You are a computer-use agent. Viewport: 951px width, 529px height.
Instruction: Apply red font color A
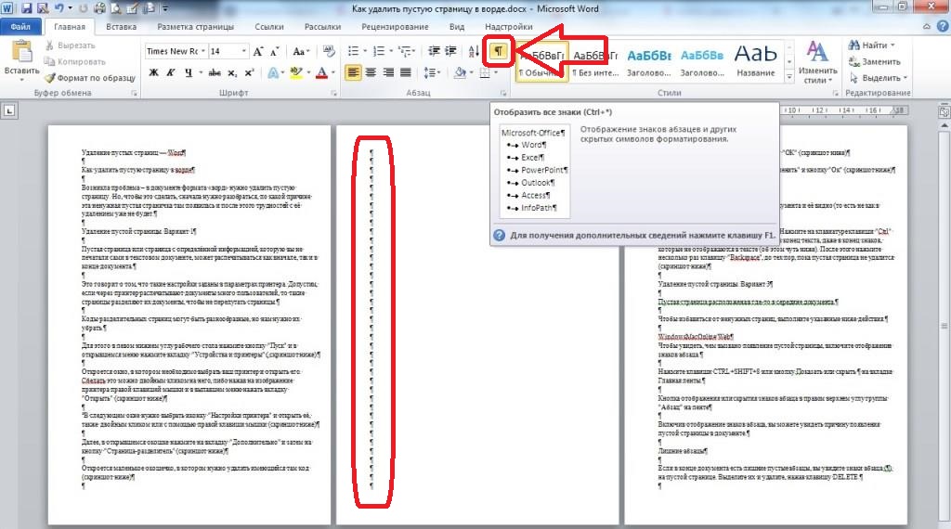[321, 72]
